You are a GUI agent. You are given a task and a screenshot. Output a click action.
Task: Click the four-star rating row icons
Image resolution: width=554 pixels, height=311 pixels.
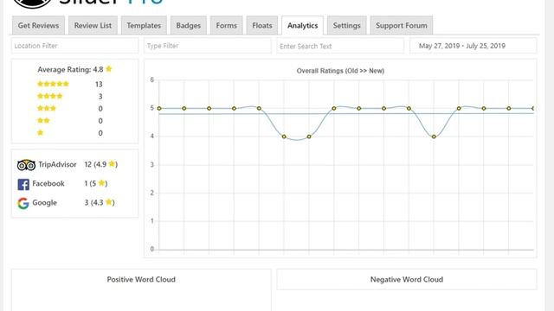coord(50,96)
